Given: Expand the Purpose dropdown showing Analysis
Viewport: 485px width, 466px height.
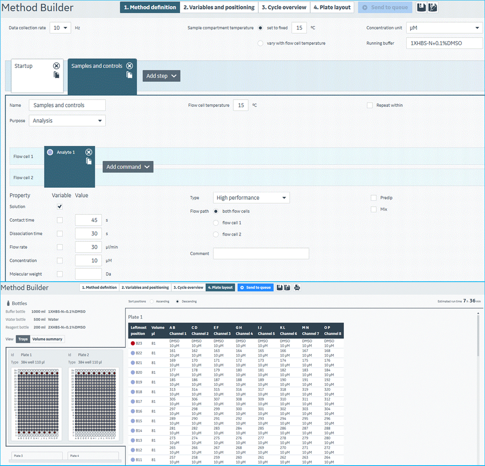Looking at the screenshot, I should [x=67, y=121].
